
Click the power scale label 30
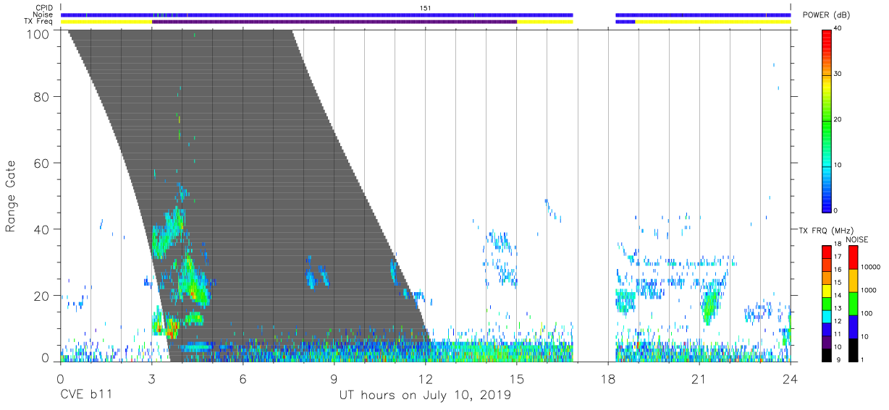[838, 74]
